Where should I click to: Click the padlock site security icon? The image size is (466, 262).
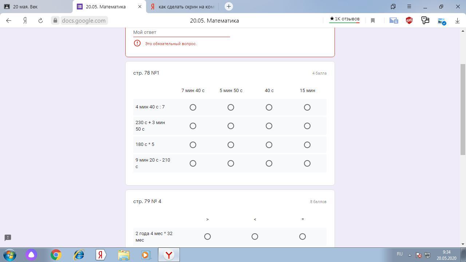coord(55,21)
